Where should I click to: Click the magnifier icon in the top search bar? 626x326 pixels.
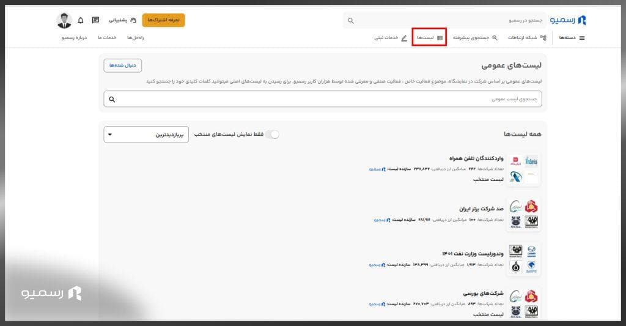point(350,20)
